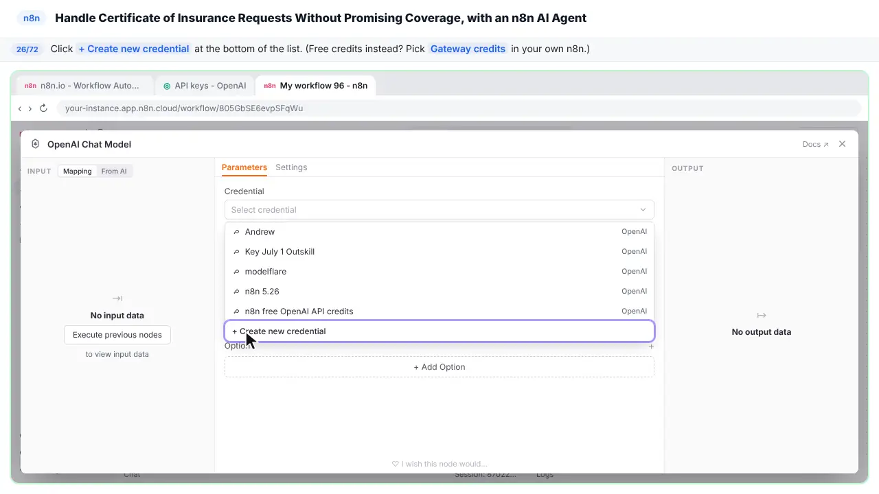879x494 pixels.
Task: Click + Create new credential option
Action: 439,331
